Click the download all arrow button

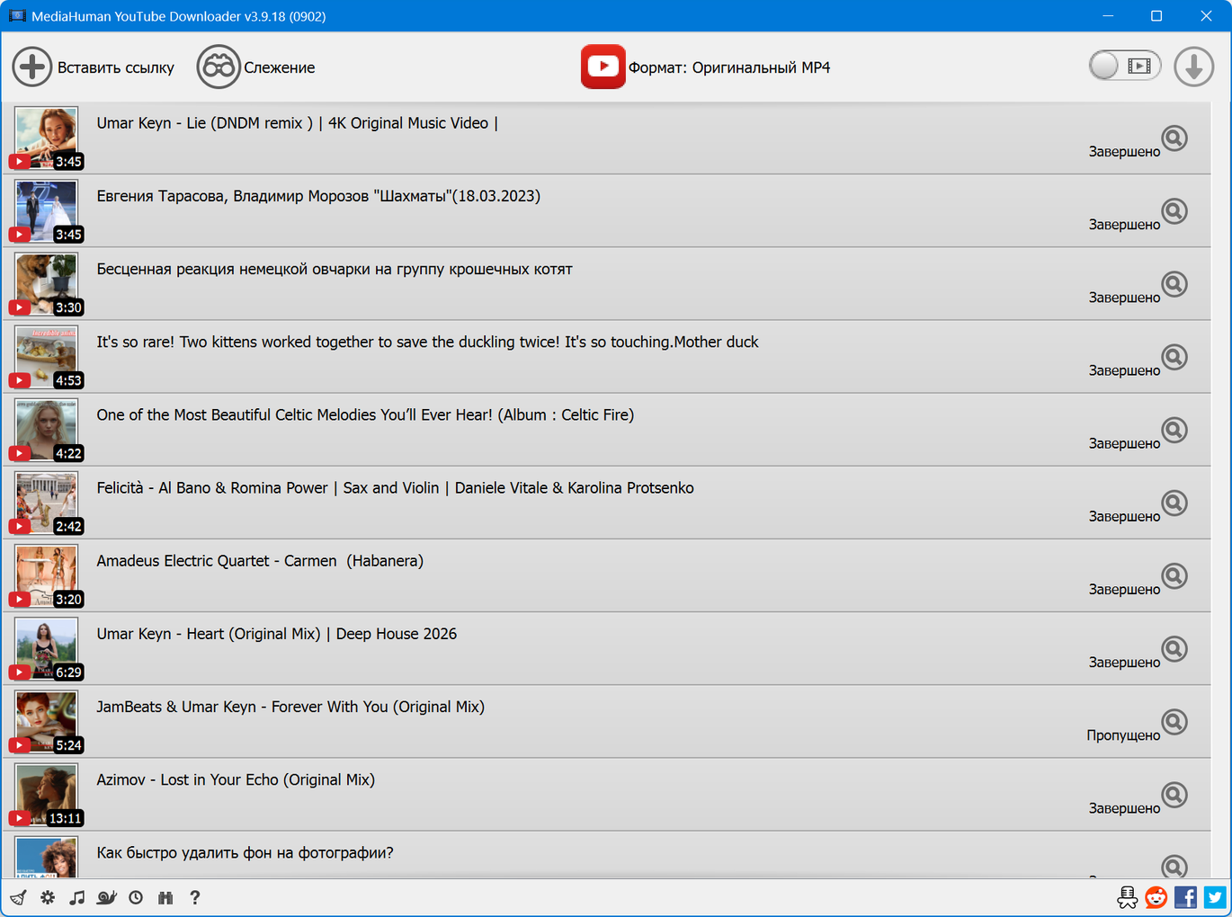coord(1194,67)
